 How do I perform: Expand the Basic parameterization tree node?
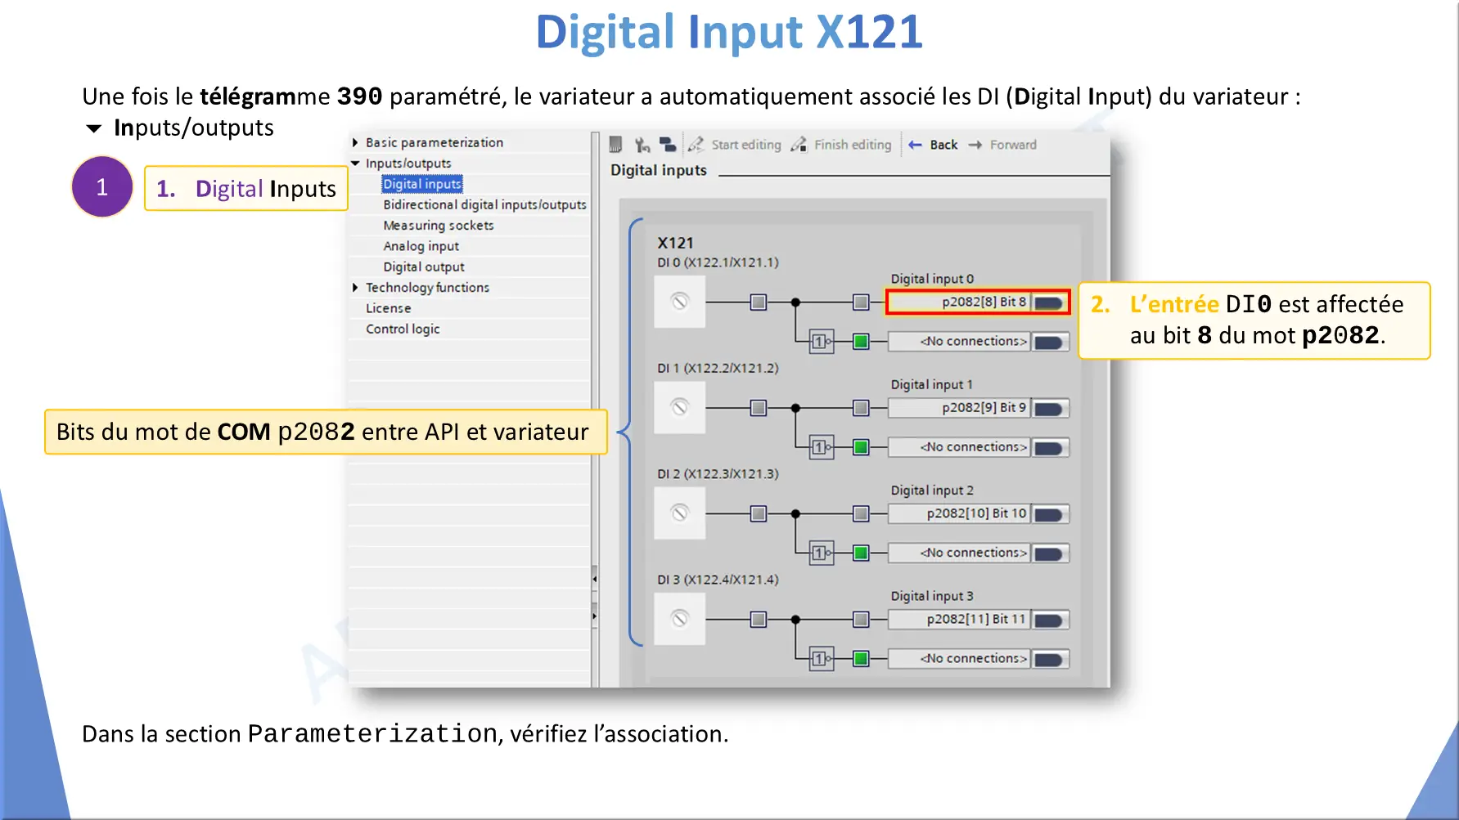tap(355, 142)
